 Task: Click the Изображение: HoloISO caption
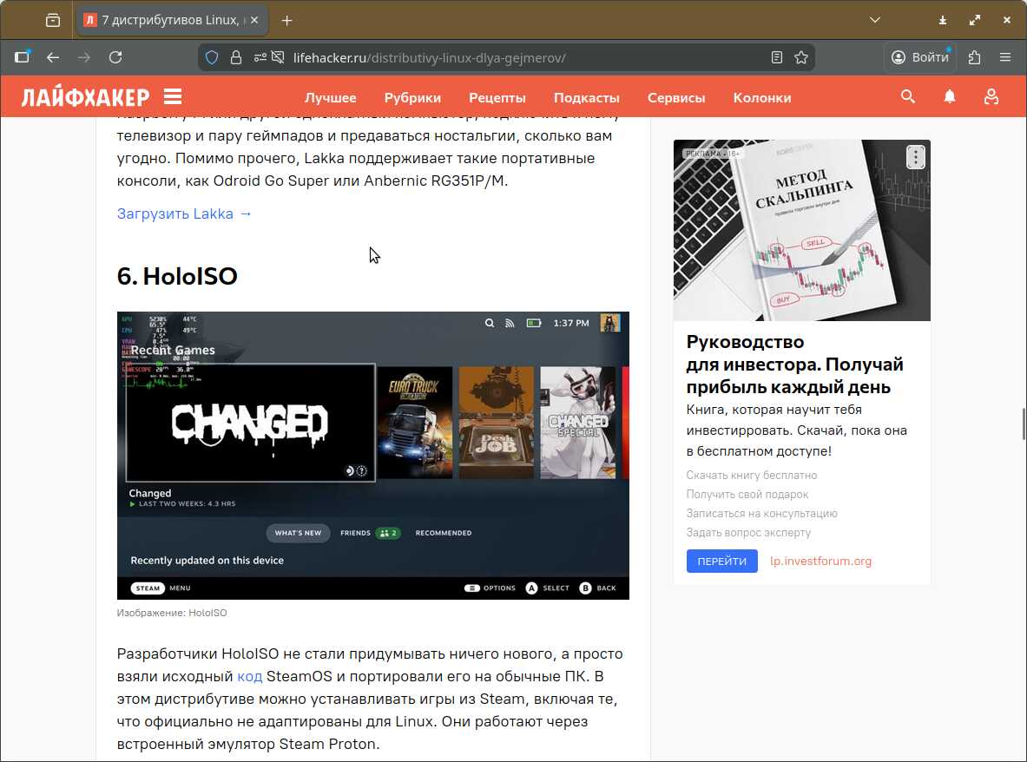(172, 613)
